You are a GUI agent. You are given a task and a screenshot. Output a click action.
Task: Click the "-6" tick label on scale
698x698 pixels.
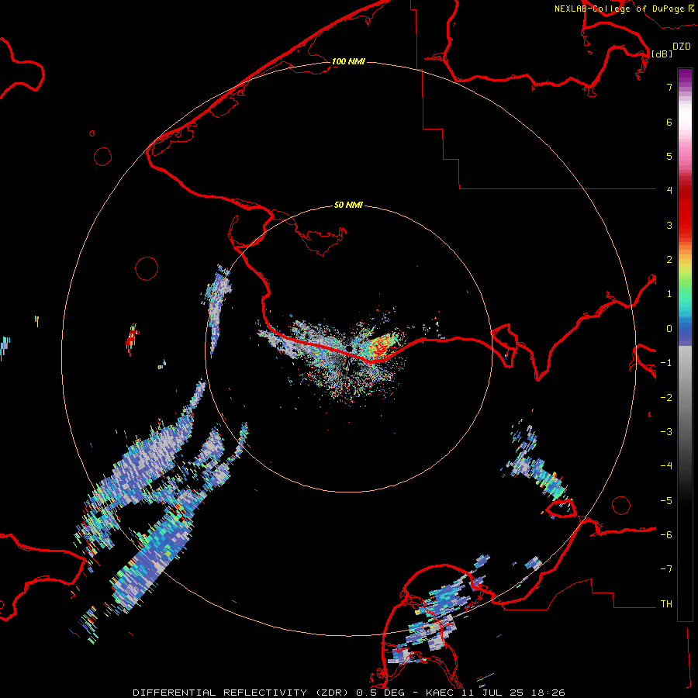point(666,535)
